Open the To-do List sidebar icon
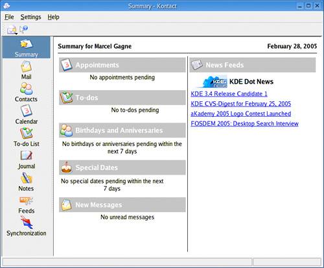Image resolution: width=324 pixels, height=268 pixels. (x=26, y=137)
